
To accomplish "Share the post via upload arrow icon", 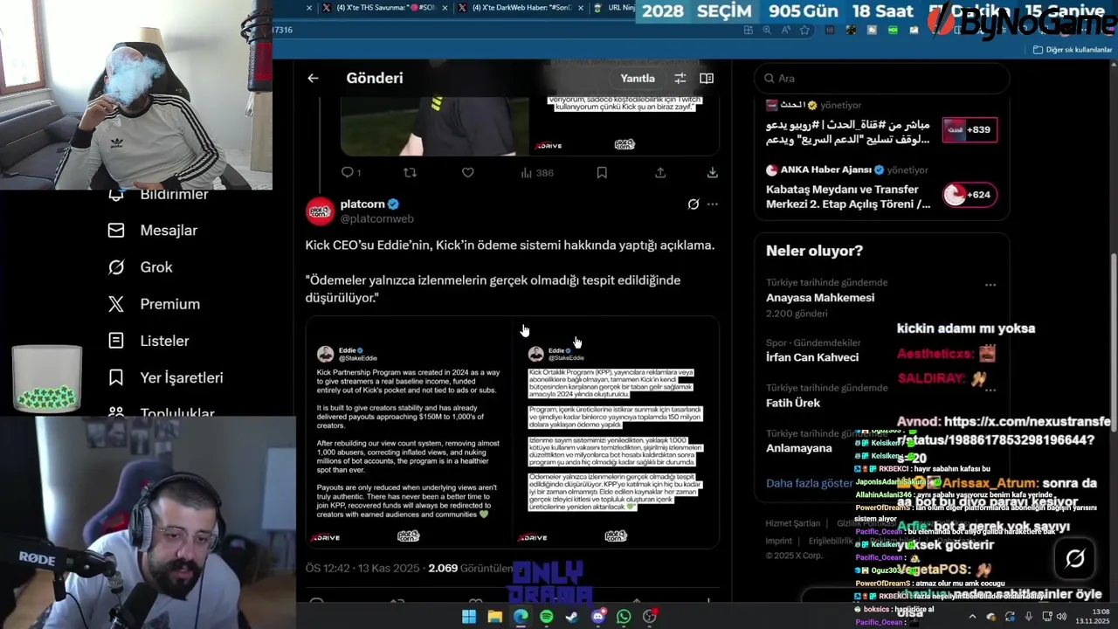I will tap(660, 173).
